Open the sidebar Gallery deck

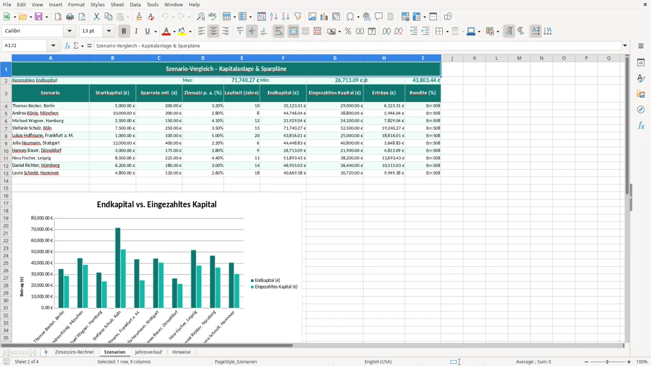point(641,94)
